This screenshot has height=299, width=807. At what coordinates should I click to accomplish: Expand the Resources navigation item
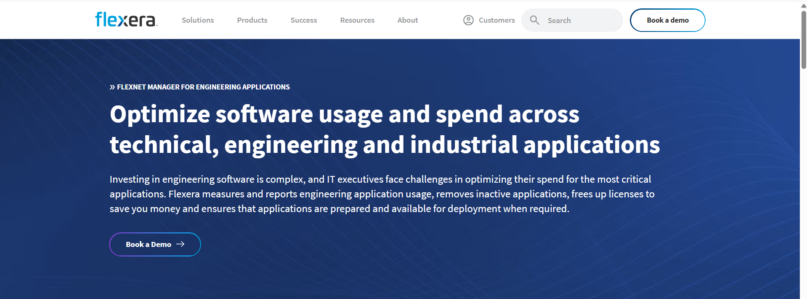click(357, 20)
